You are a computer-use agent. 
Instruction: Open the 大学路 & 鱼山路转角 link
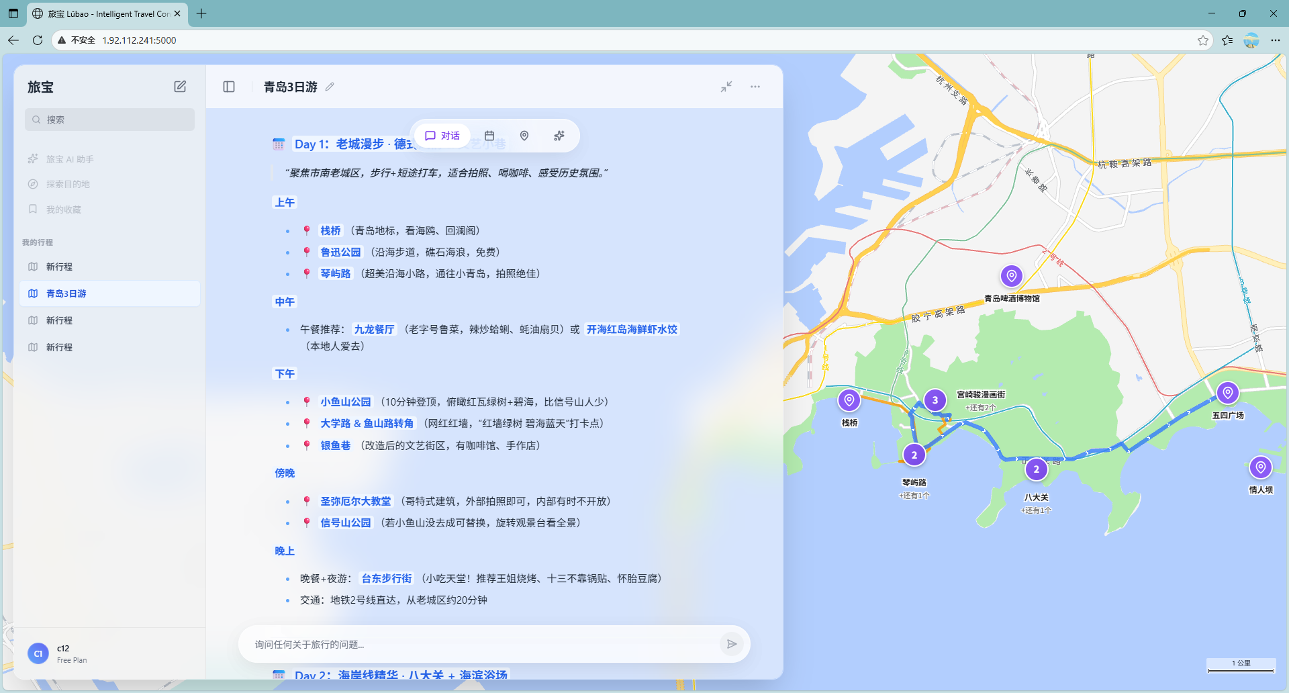click(367, 423)
